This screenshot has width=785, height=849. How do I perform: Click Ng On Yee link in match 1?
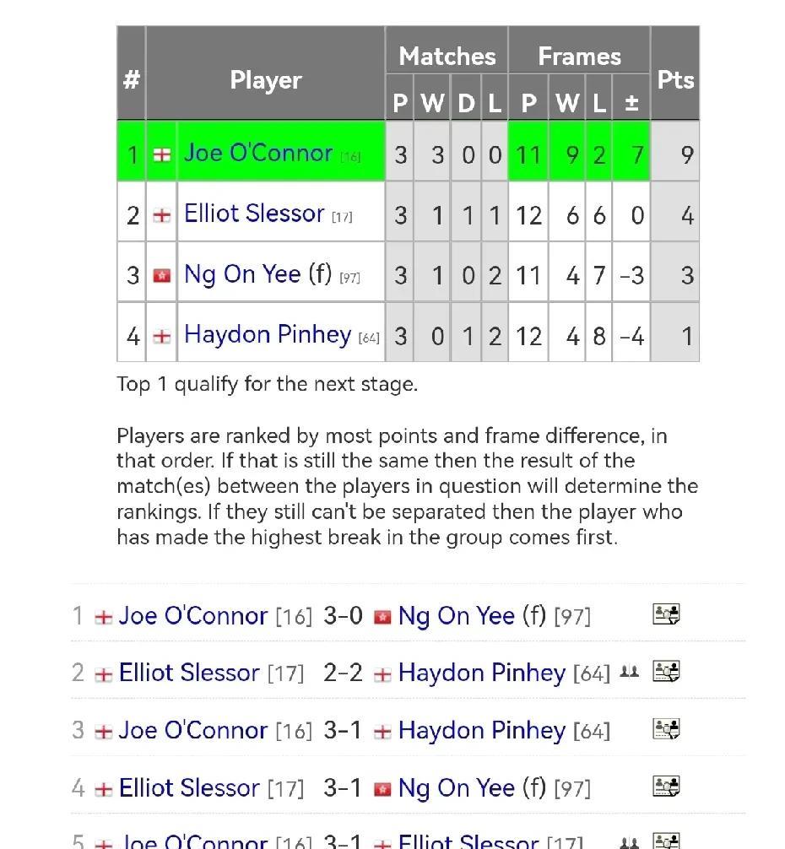click(456, 615)
